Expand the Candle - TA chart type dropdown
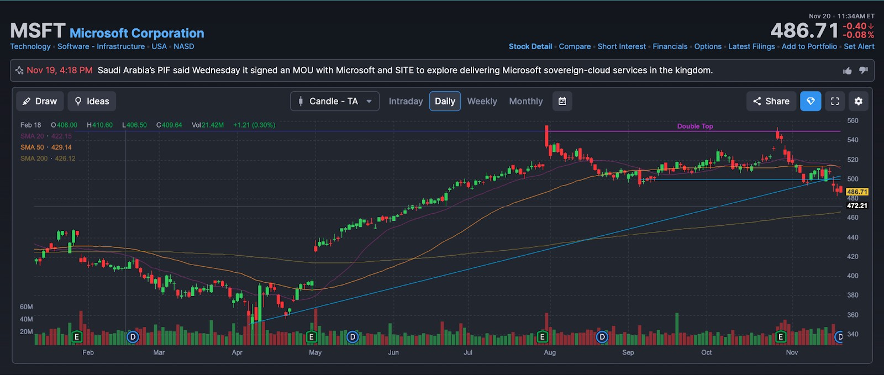Screen dimensions: 884x375 (x=335, y=101)
